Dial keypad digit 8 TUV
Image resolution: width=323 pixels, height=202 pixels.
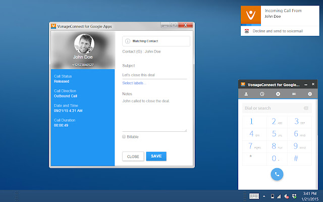coord(277,146)
